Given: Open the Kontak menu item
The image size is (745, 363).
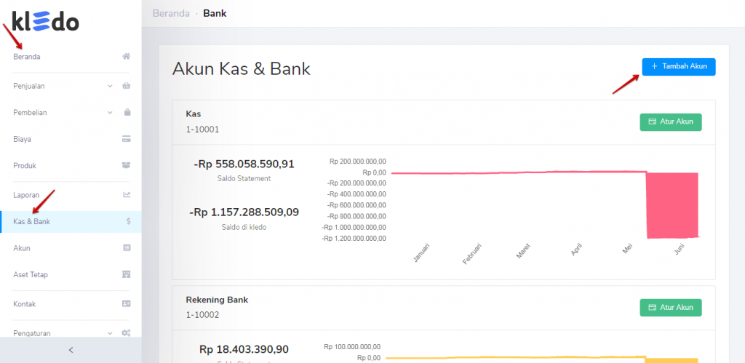Looking at the screenshot, I should click(24, 303).
